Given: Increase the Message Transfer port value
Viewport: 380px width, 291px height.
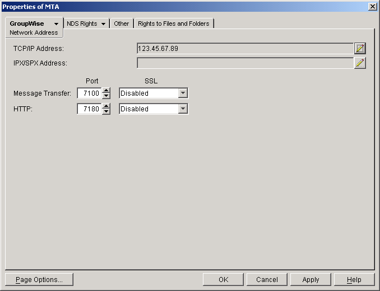Looking at the screenshot, I should [x=106, y=91].
